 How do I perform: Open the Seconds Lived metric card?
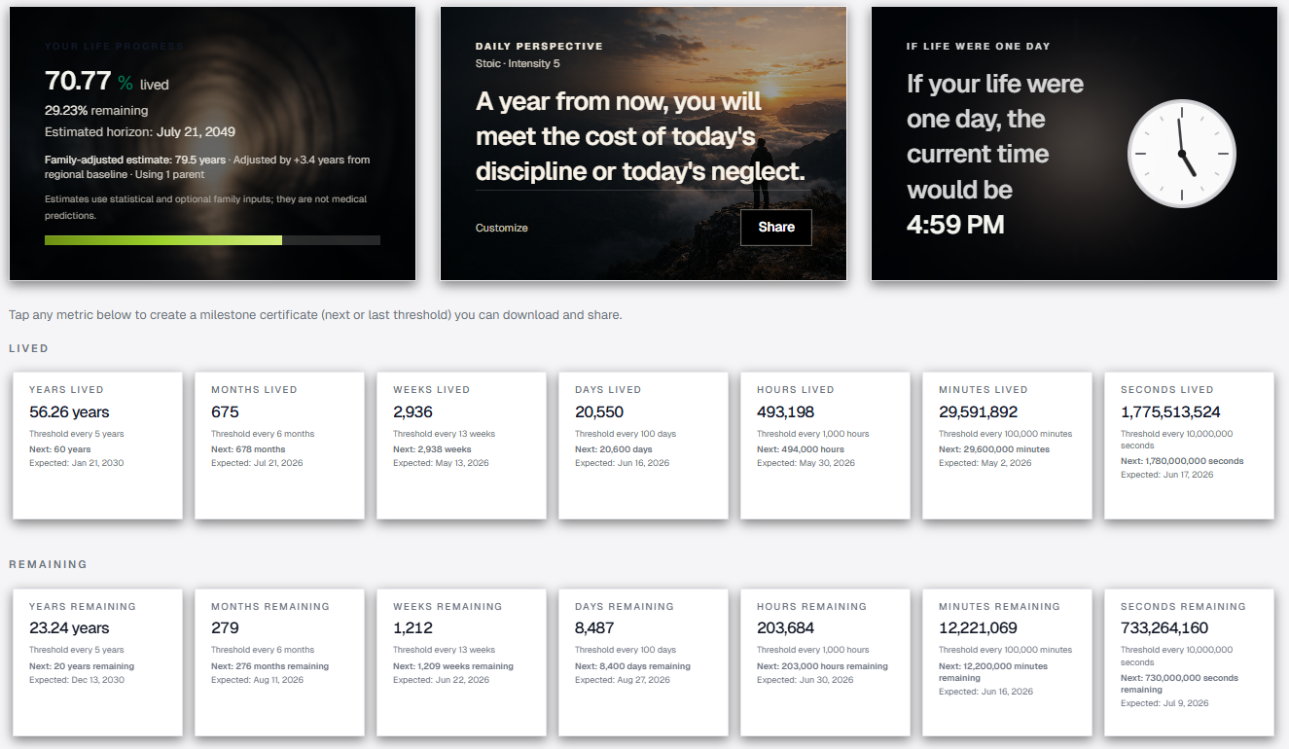coord(1189,446)
